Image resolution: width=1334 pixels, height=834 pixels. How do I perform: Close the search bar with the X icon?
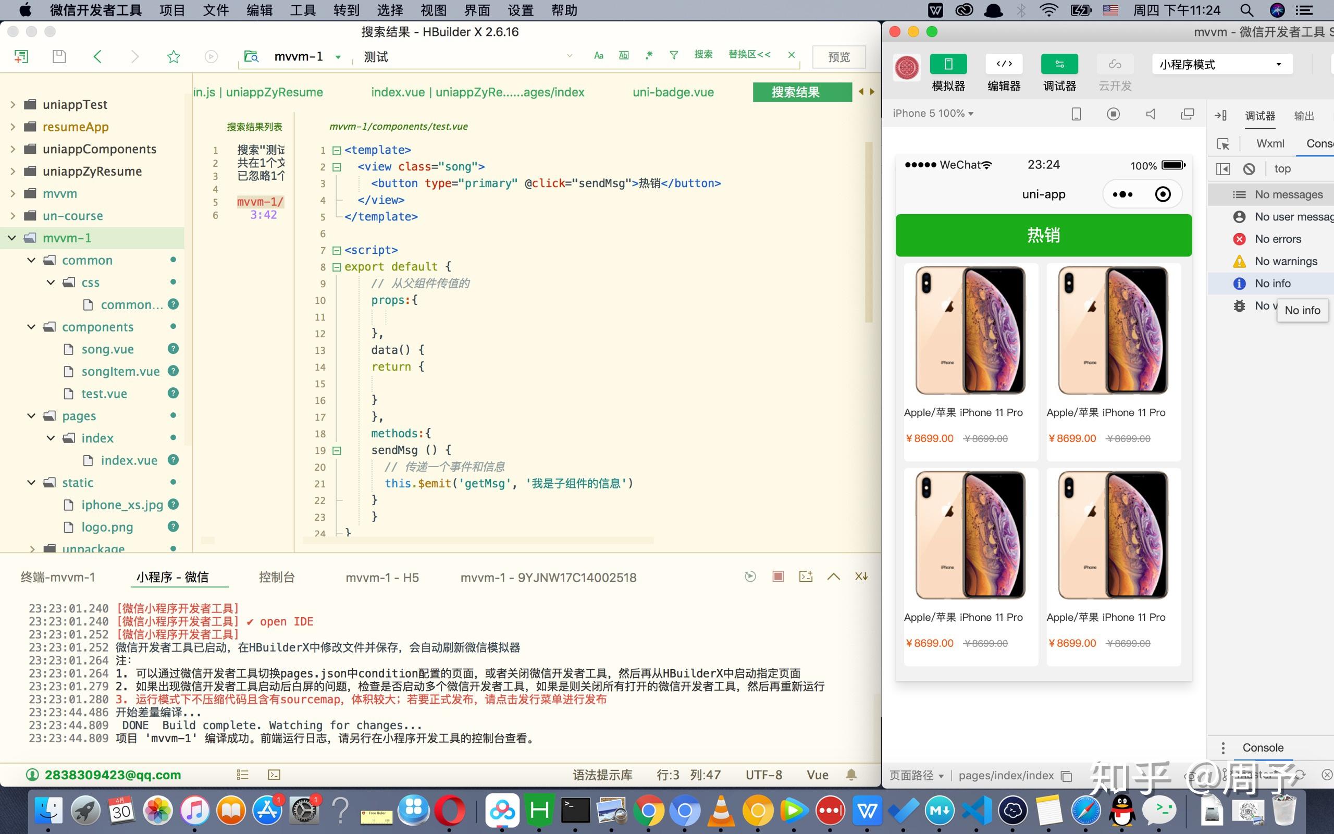[792, 55]
